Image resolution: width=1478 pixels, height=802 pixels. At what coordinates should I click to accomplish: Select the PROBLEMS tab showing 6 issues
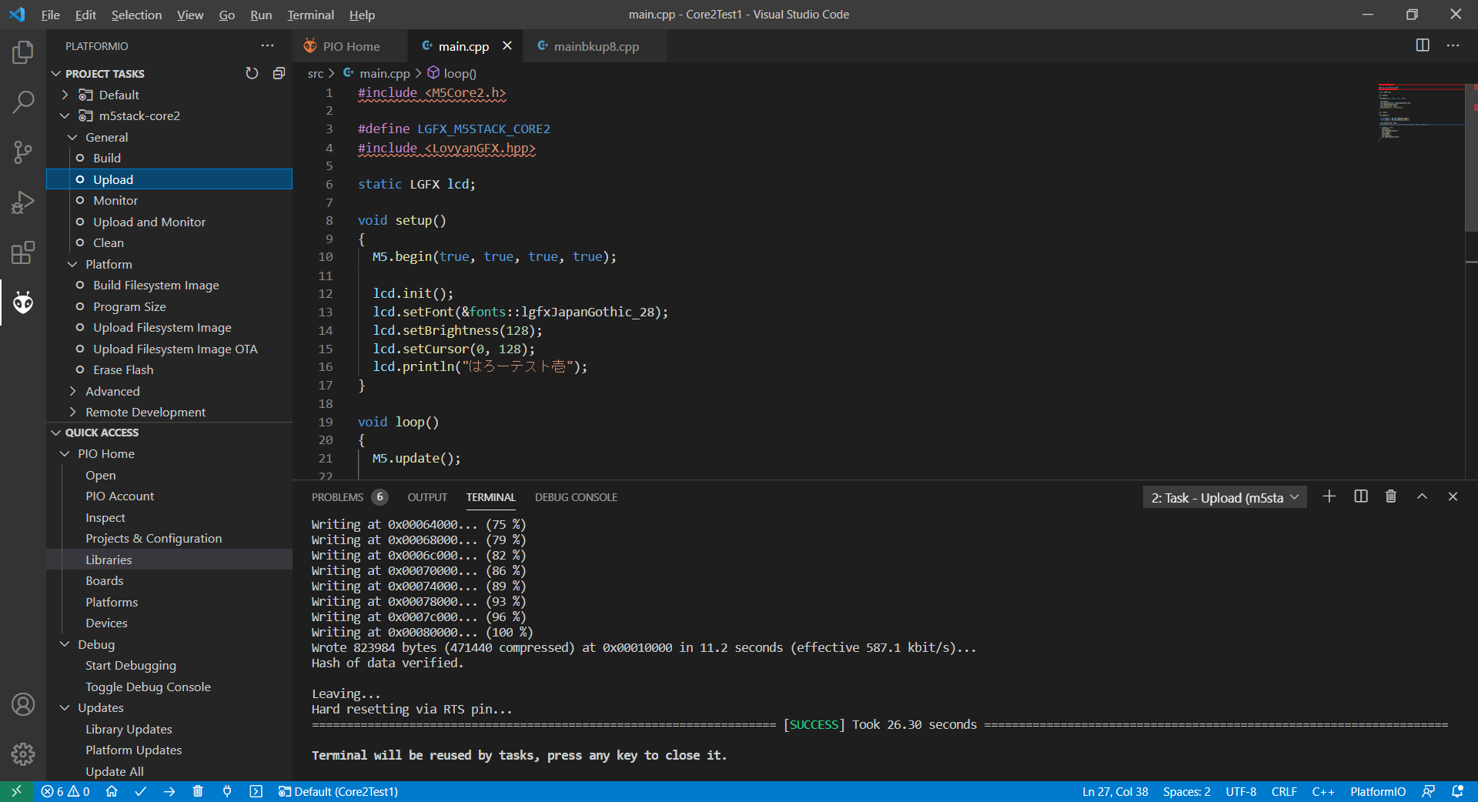[339, 497]
